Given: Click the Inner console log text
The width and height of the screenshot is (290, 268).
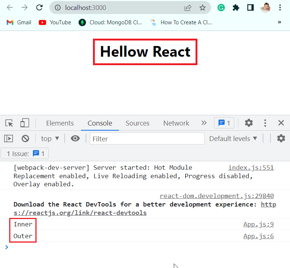Looking at the screenshot, I should pyautogui.click(x=23, y=224).
